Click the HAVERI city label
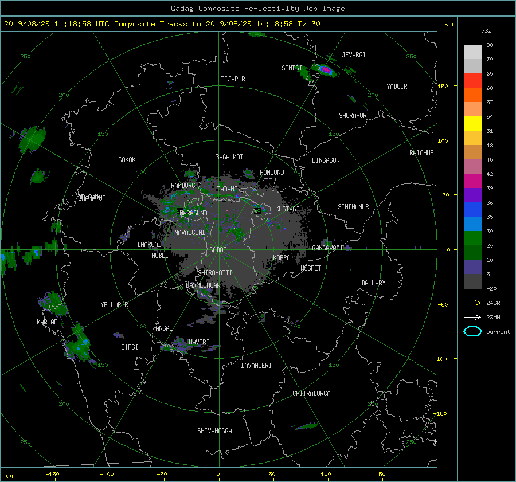Image resolution: width=516 pixels, height=482 pixels. click(199, 342)
